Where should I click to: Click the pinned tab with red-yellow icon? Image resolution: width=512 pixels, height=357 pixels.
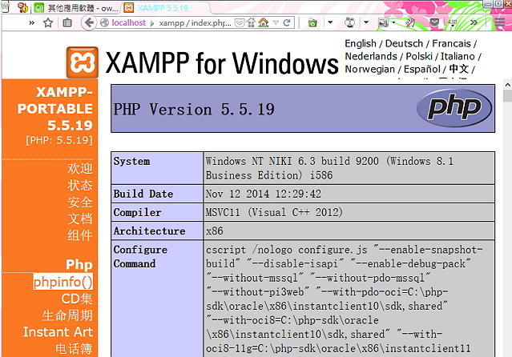23,7
